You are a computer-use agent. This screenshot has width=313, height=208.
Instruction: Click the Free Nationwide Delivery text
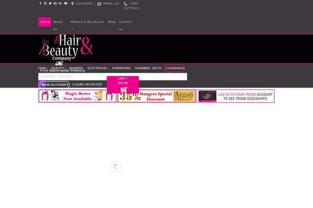[x=63, y=71]
